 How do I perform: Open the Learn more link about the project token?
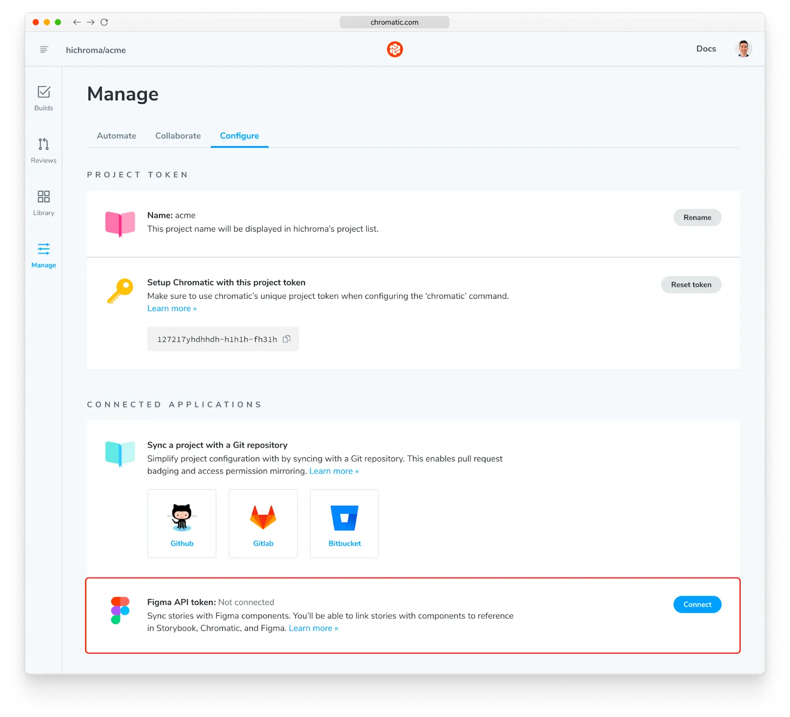pos(172,308)
